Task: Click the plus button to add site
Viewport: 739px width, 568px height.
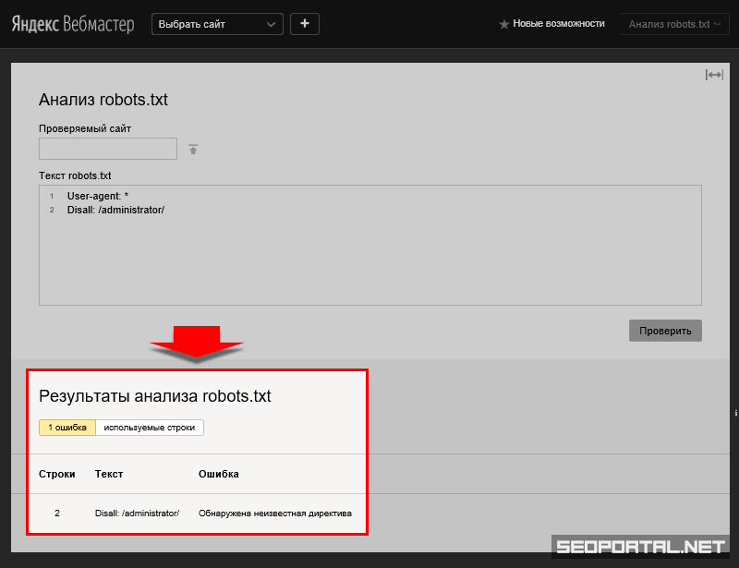Action: pyautogui.click(x=305, y=24)
